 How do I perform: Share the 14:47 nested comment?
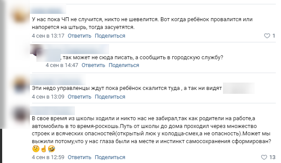(x=124, y=65)
